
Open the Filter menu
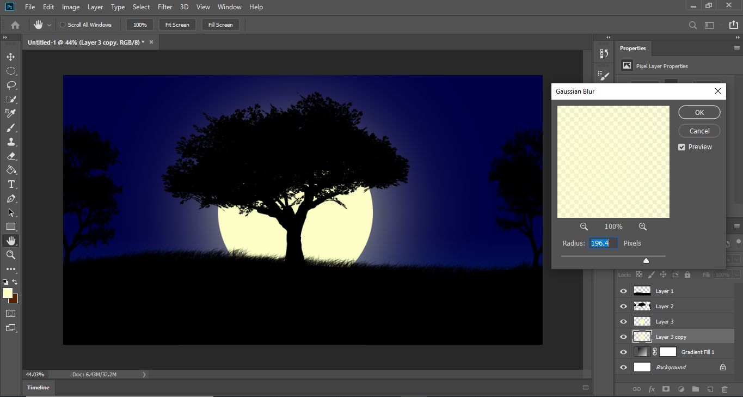(x=165, y=7)
